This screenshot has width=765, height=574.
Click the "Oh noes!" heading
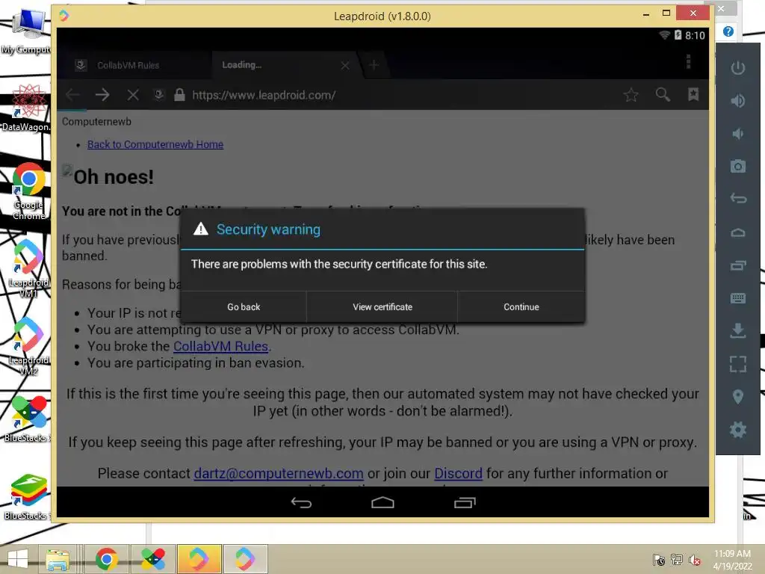(x=114, y=176)
